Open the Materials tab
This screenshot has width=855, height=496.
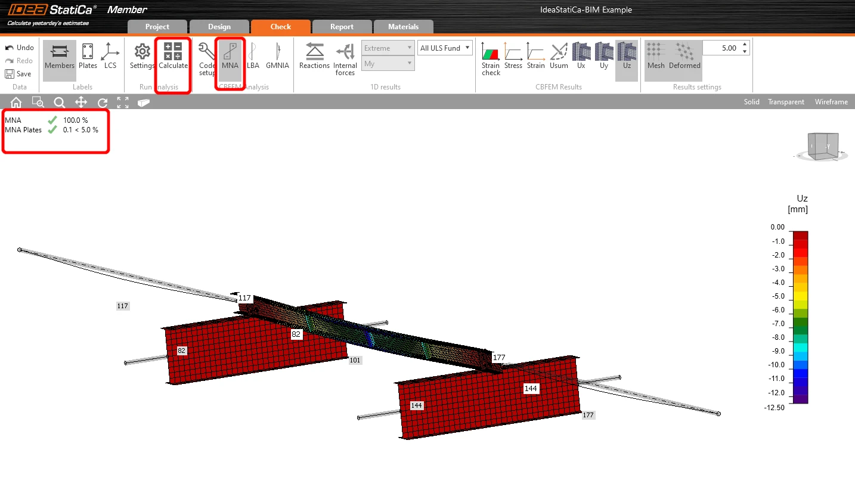click(404, 26)
